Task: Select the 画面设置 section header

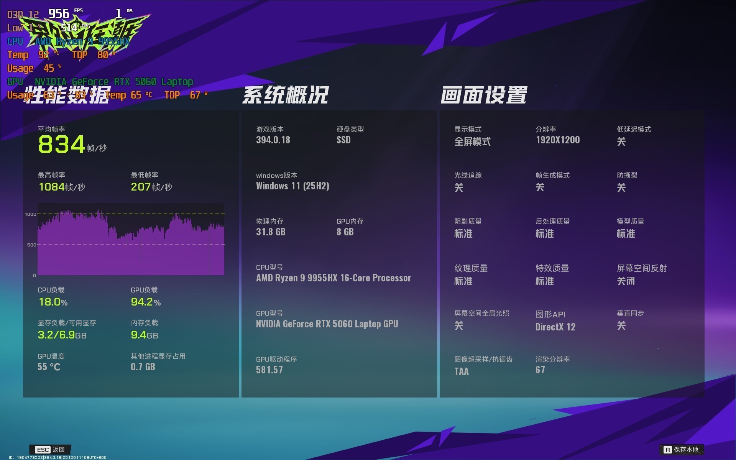Action: tap(486, 95)
